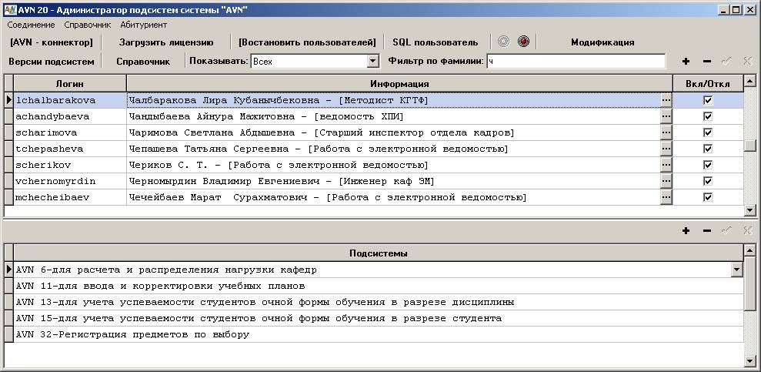
Task: Open the Справочник menu in menu bar
Action: (x=88, y=25)
